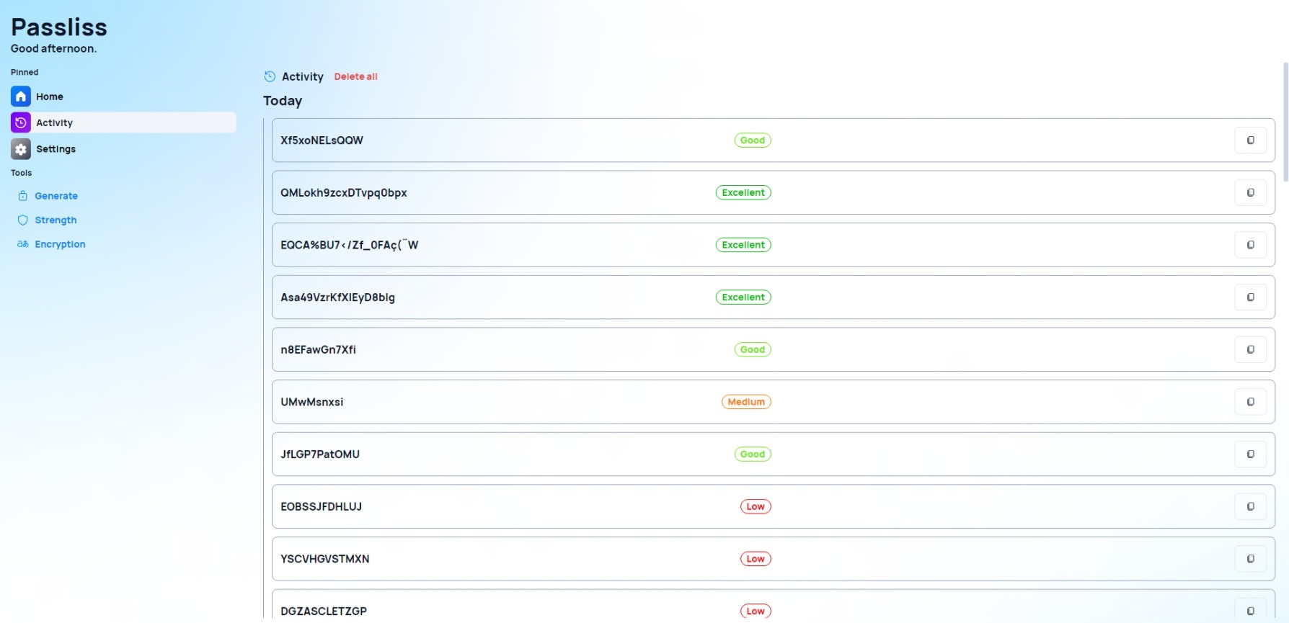Select Activity in the pinned sidebar
The image size is (1289, 623).
coord(123,122)
